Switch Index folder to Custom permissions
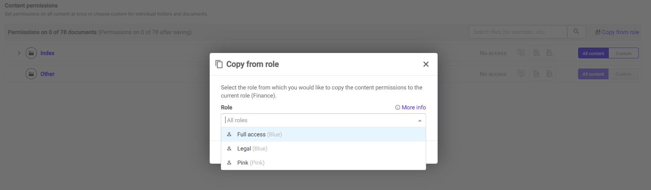This screenshot has height=190, width=651. [x=623, y=53]
